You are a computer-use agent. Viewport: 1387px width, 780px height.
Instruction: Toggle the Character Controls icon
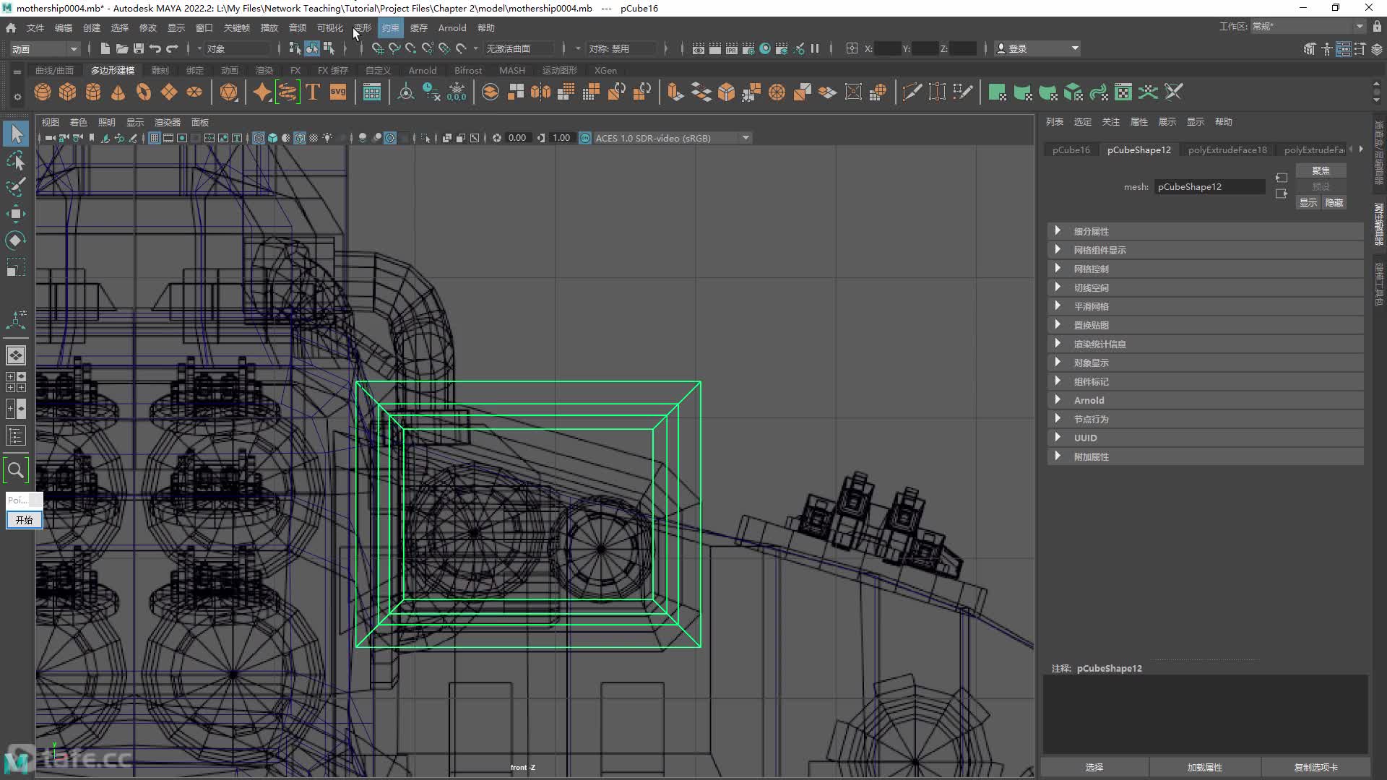1327,49
